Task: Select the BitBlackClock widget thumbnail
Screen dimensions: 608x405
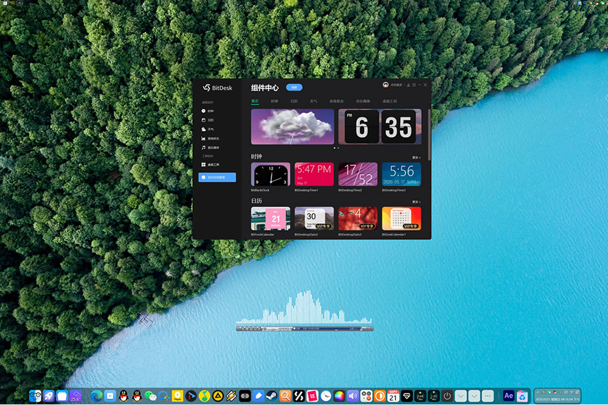Action: [x=271, y=174]
